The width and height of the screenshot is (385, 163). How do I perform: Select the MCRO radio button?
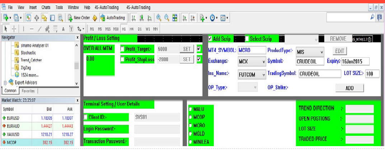pyautogui.click(x=190, y=125)
